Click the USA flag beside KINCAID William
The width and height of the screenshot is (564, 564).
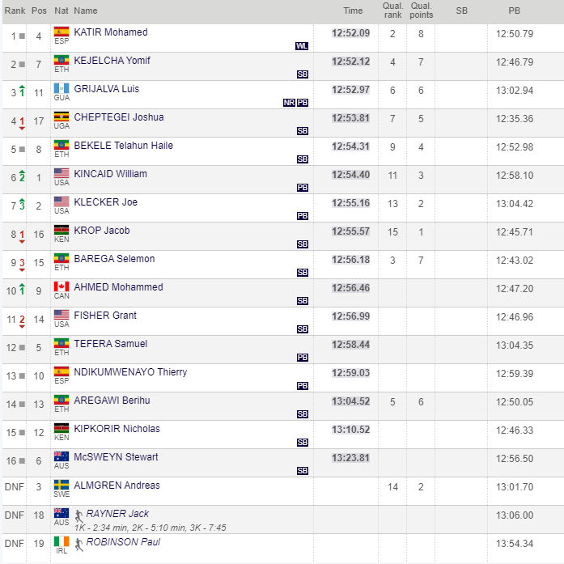(61, 173)
